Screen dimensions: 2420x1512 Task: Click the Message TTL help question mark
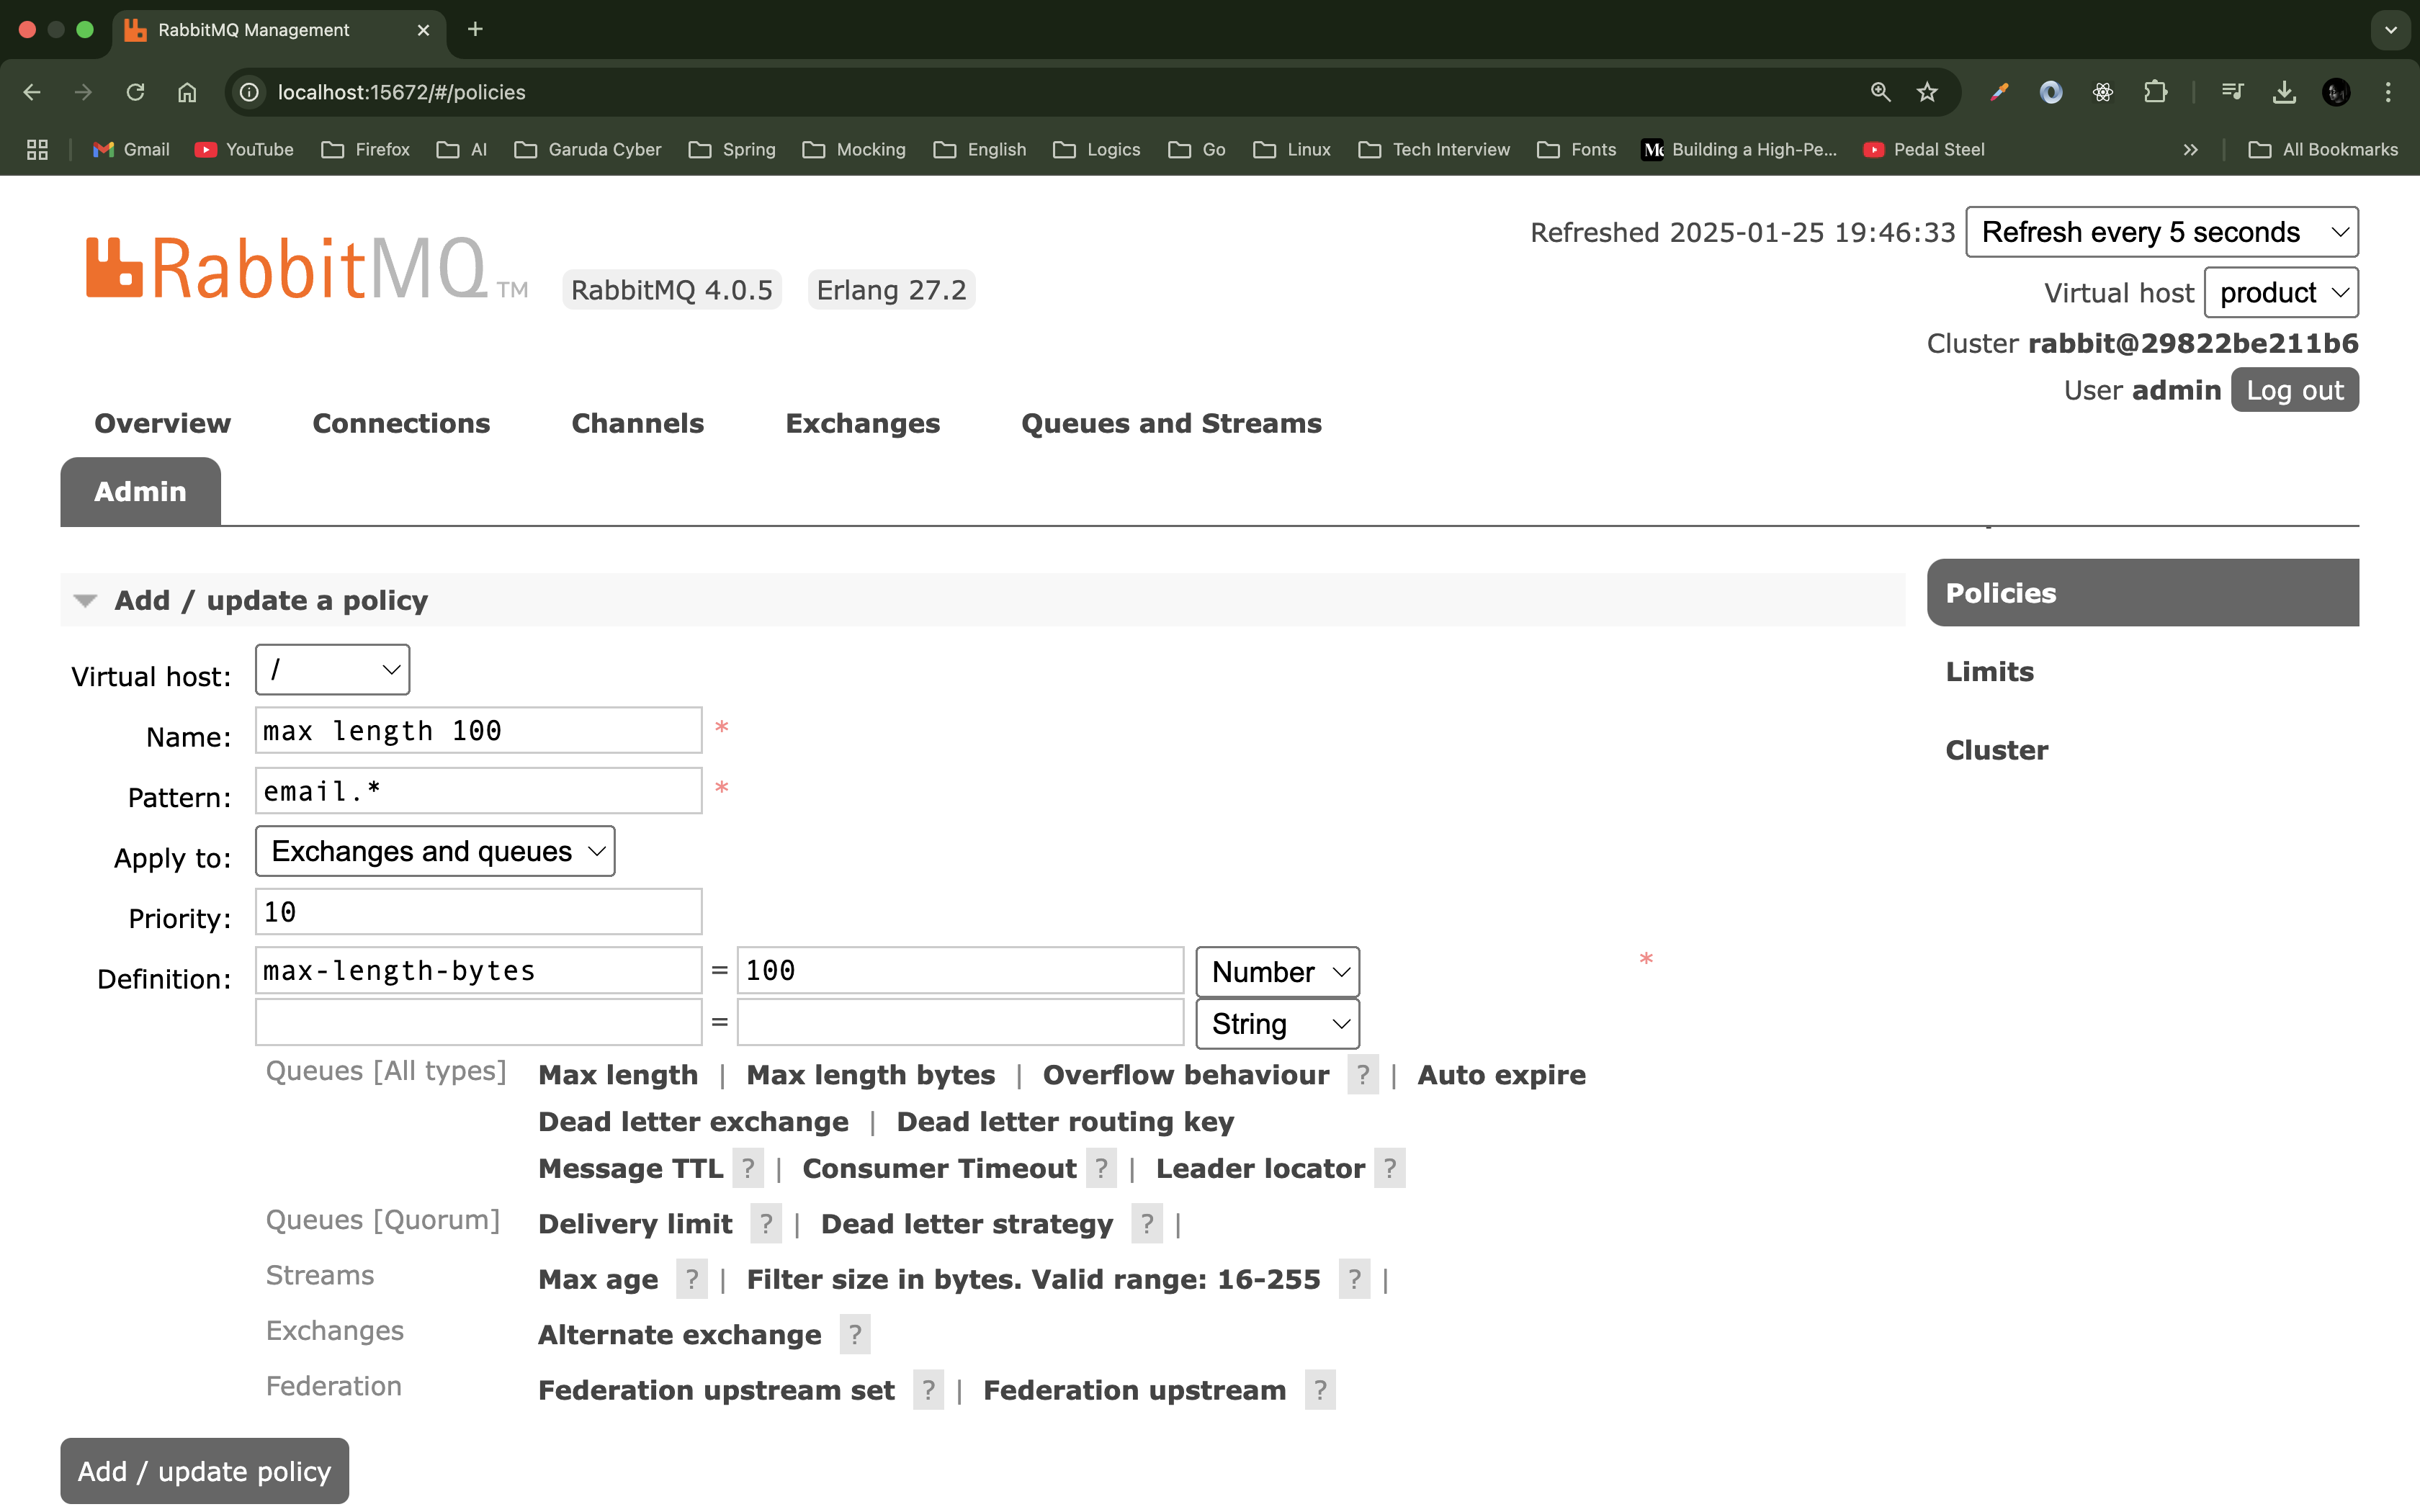click(748, 1168)
